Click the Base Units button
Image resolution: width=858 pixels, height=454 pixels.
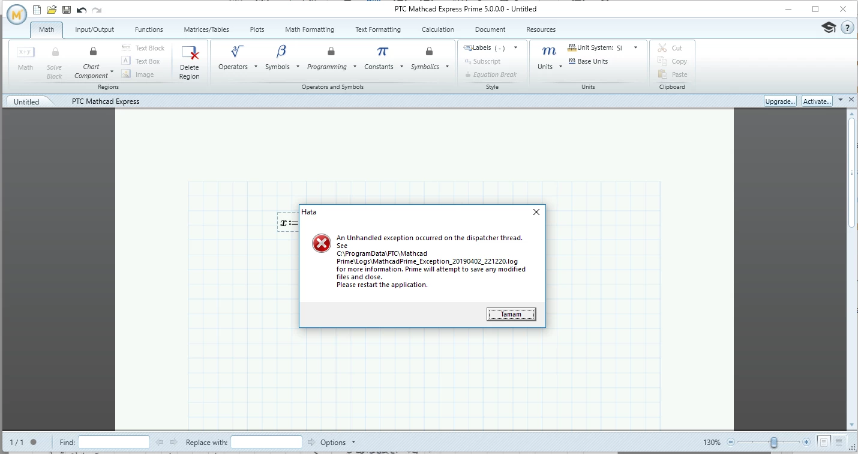pyautogui.click(x=587, y=61)
